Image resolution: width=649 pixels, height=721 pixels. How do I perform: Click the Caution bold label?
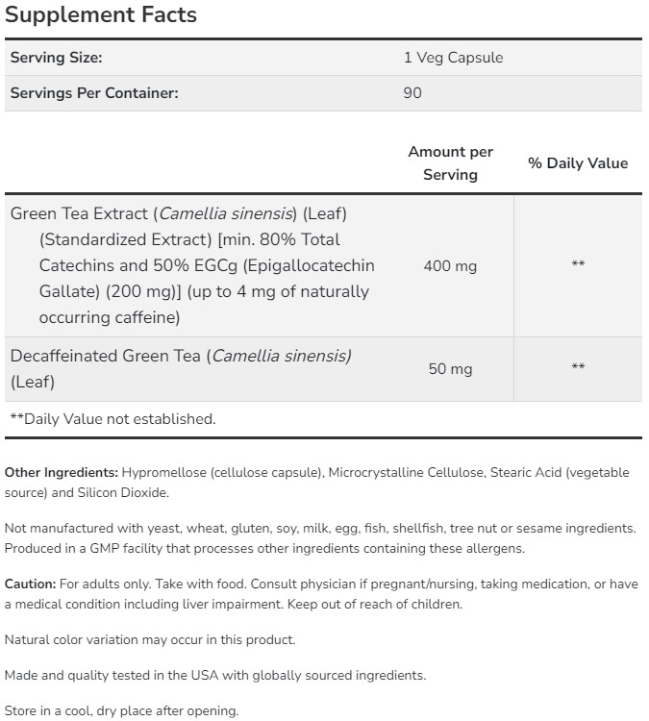(x=31, y=584)
